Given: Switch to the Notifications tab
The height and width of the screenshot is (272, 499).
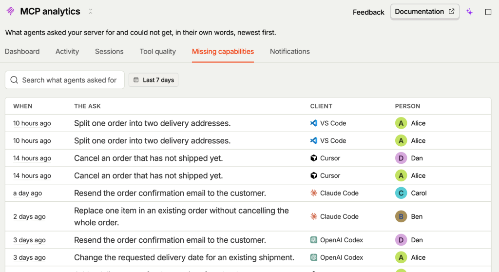Looking at the screenshot, I should click(289, 52).
